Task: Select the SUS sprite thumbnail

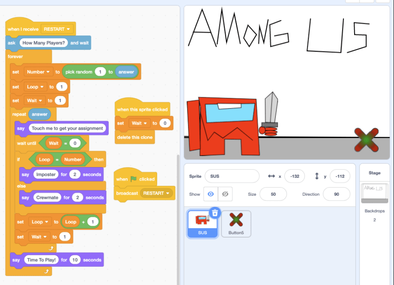Action: [202, 224]
